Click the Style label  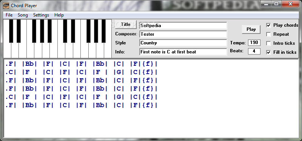click(120, 43)
